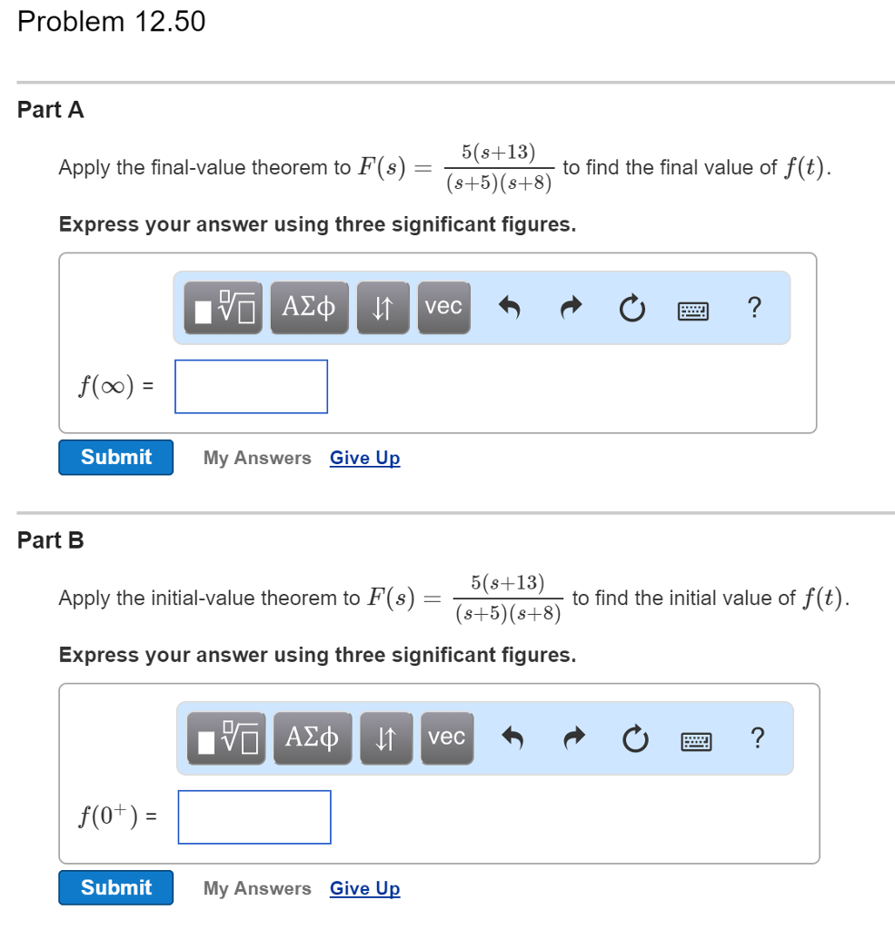Reset the Part A answer field
895x930 pixels.
pos(631,308)
